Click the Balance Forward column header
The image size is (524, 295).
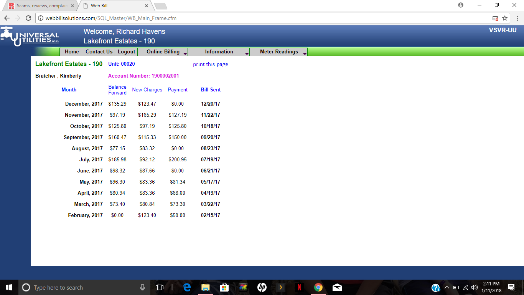coord(117,90)
